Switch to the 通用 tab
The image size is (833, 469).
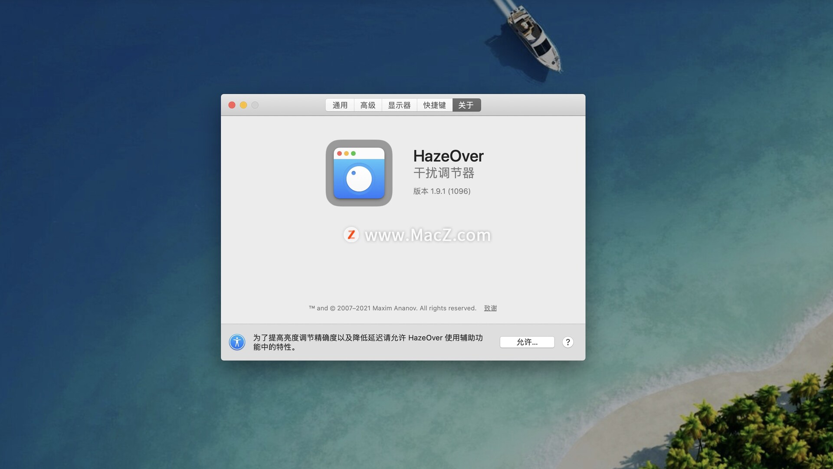click(340, 105)
